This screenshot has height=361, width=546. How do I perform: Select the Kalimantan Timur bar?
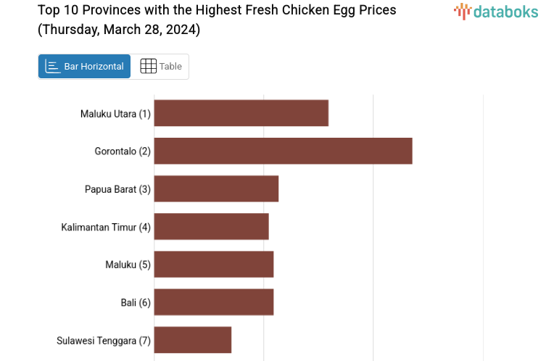211,226
